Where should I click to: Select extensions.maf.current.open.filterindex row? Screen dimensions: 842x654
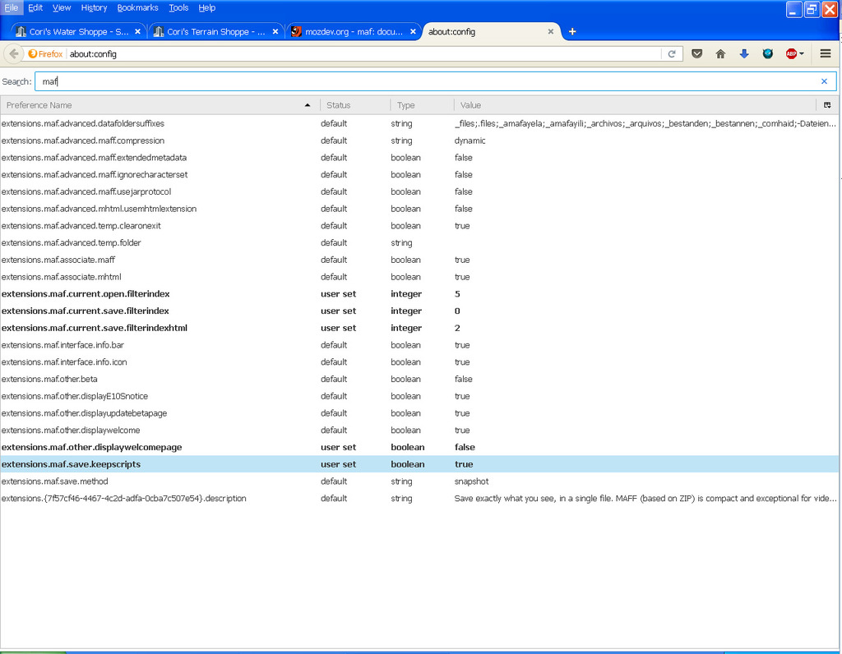pos(419,294)
